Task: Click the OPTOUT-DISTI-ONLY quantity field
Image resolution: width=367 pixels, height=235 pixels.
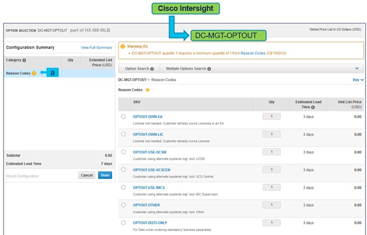Action: (272, 223)
